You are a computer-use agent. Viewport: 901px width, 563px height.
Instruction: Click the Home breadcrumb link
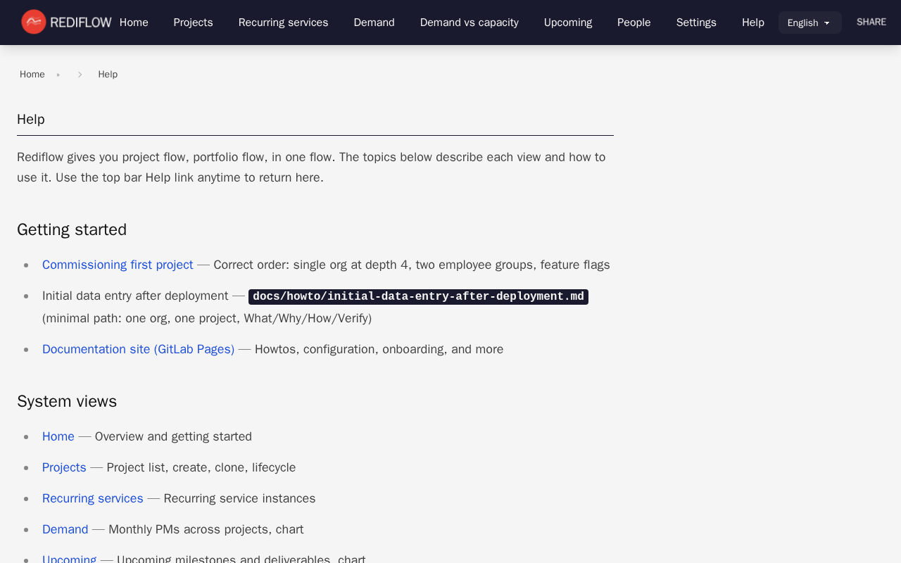(32, 75)
